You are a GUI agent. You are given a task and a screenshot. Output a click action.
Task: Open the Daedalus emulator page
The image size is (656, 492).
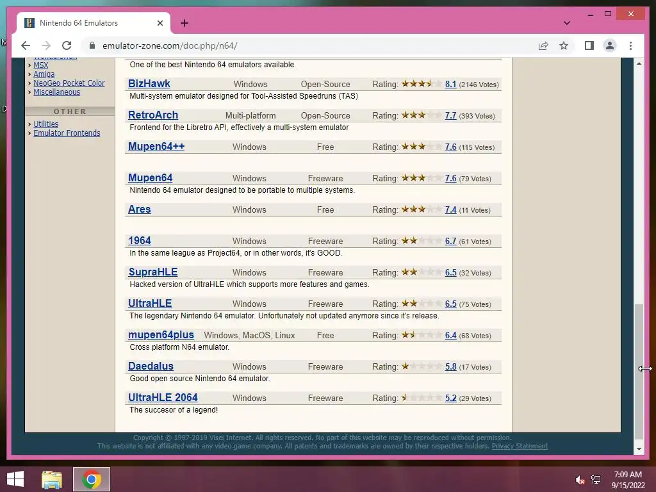tap(151, 366)
